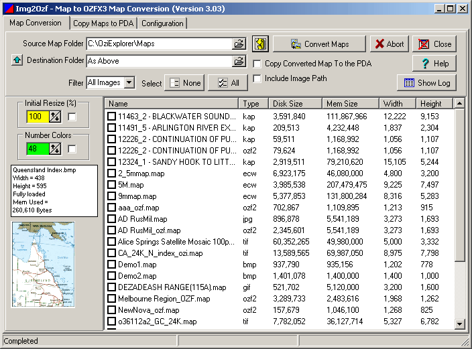Select AD RusMil_ozf.map row name
Viewport: 472px width, 349px height.
150,230
